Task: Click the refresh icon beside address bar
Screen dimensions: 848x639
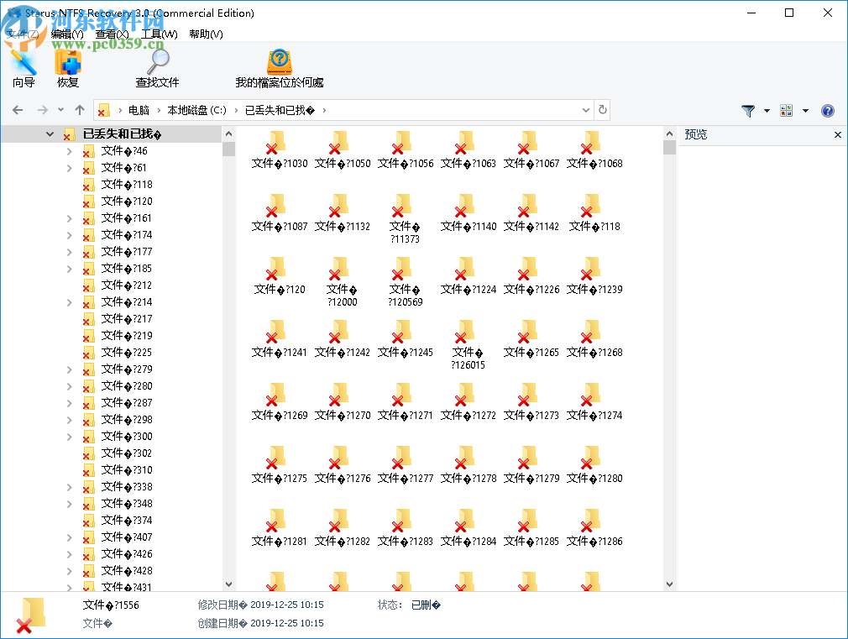Action: coord(604,110)
